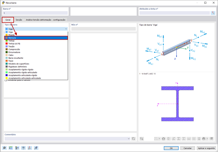Close the Nova barra dialog
Image resolution: width=218 pixels, height=152 pixels.
213,3
